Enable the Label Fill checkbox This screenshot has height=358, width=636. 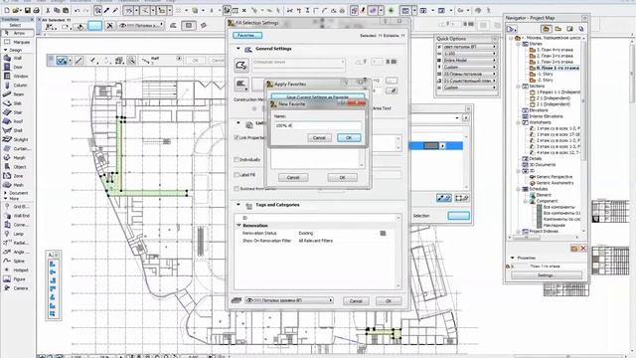point(237,175)
